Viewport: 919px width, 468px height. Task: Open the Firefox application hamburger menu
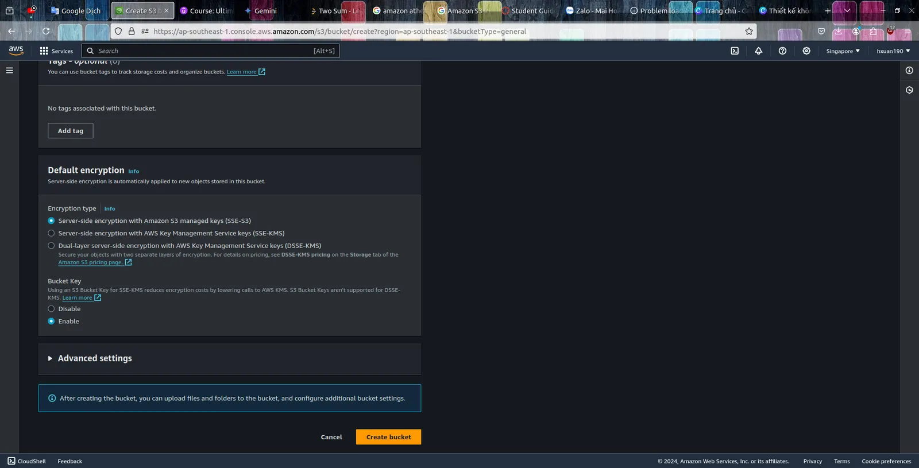pos(908,32)
